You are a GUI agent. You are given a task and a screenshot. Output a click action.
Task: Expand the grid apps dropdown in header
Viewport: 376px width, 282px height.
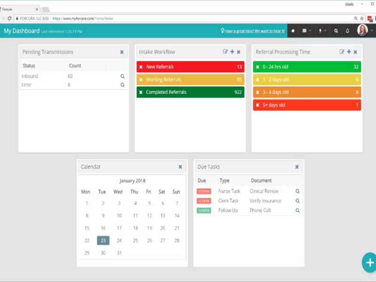(x=306, y=31)
